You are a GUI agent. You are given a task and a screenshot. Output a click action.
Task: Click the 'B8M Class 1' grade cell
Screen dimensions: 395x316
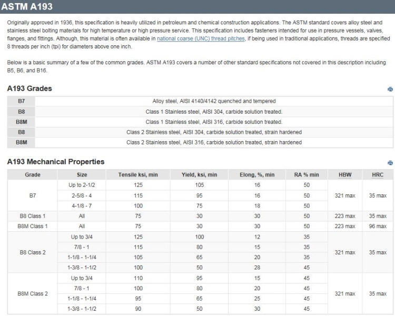click(33, 226)
